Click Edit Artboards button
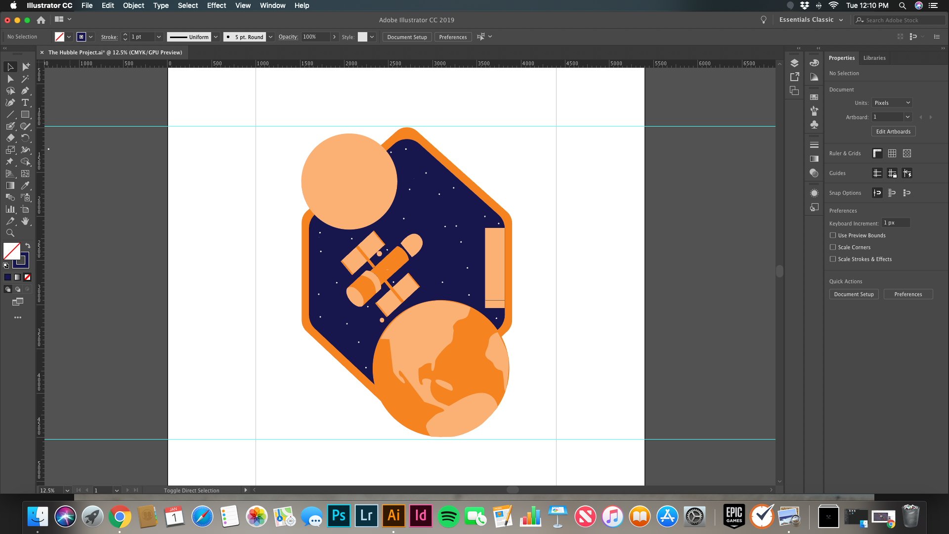This screenshot has width=949, height=534. (x=893, y=132)
